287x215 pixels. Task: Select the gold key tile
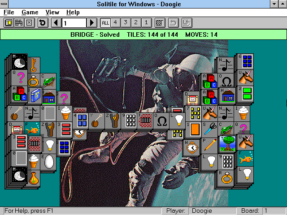[x=34, y=65]
